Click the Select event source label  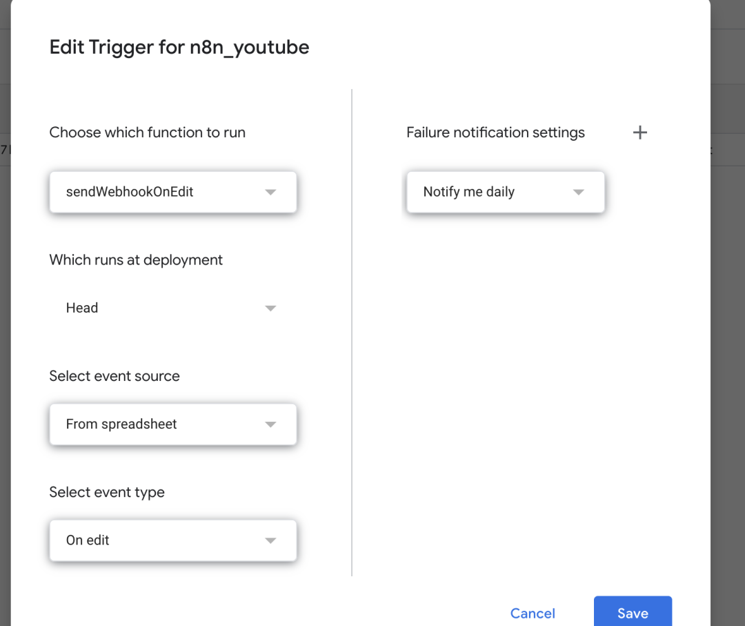(x=115, y=376)
